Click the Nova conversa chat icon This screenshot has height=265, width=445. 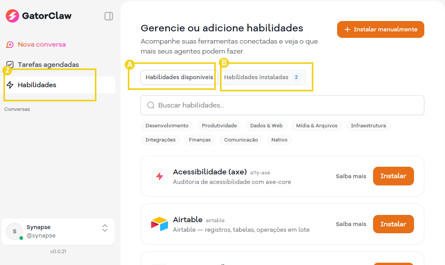coord(9,44)
